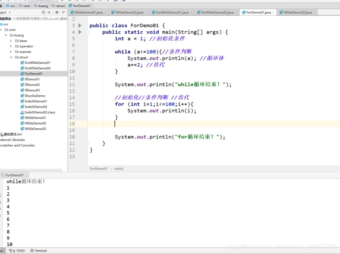Expand the base package folder
Image resolution: width=340 pixels, height=254 pixels.
tap(11, 41)
